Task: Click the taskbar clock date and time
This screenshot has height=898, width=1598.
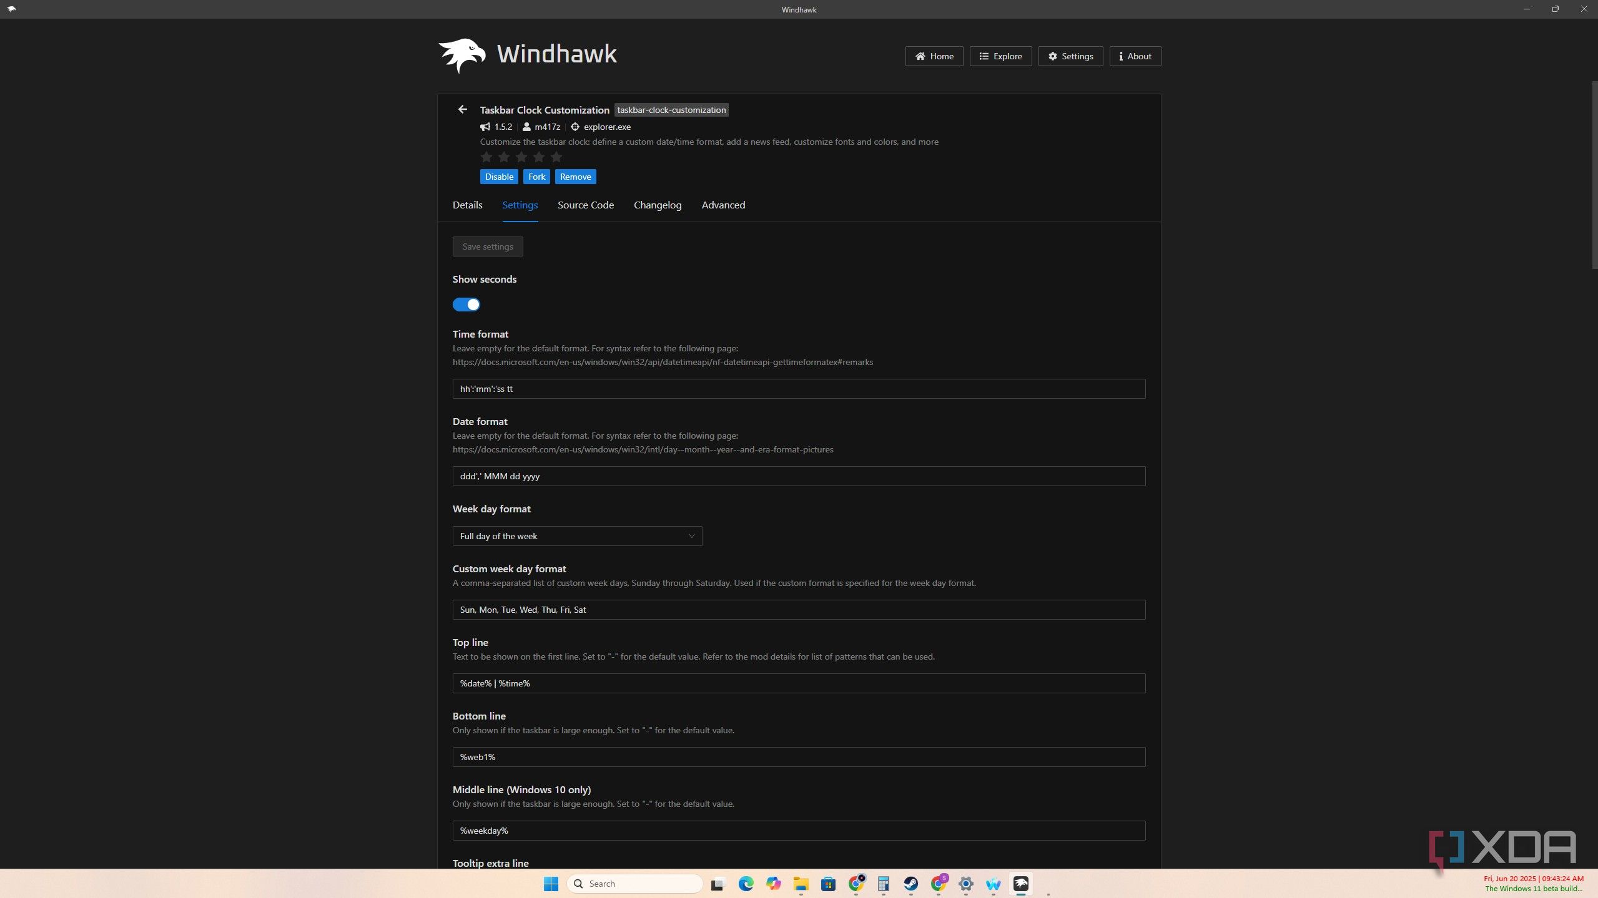Action: (1533, 879)
